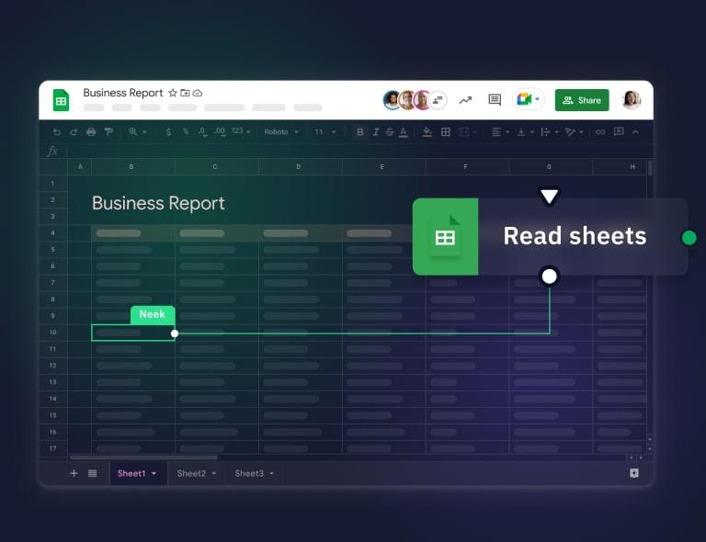
Task: Open the comment history icon
Action: coord(495,100)
